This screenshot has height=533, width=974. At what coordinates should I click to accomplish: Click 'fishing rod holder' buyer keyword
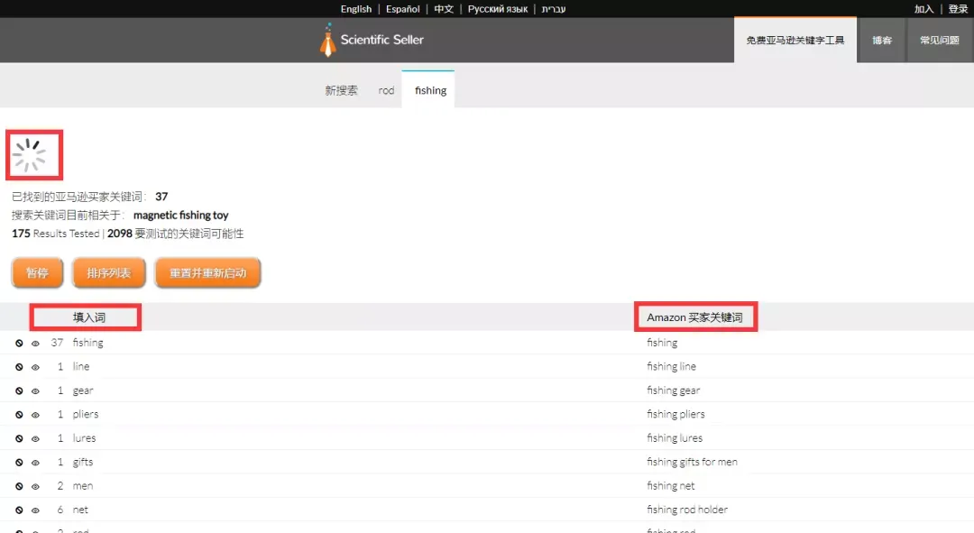tap(687, 510)
